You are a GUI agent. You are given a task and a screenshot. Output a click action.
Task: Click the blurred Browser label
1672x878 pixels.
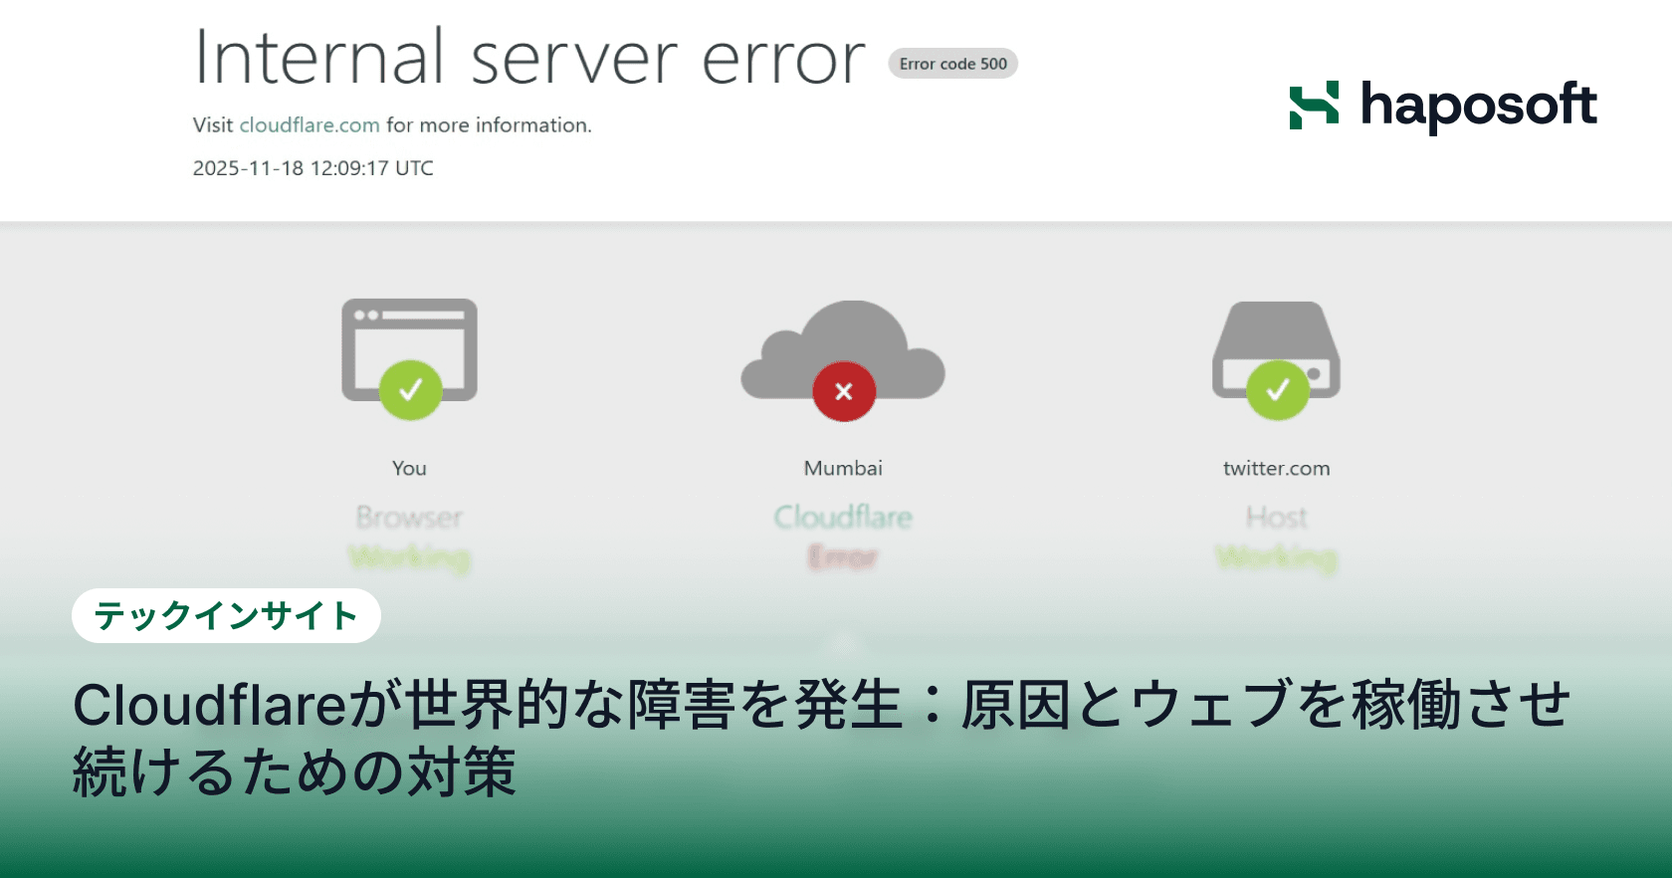coord(409,517)
